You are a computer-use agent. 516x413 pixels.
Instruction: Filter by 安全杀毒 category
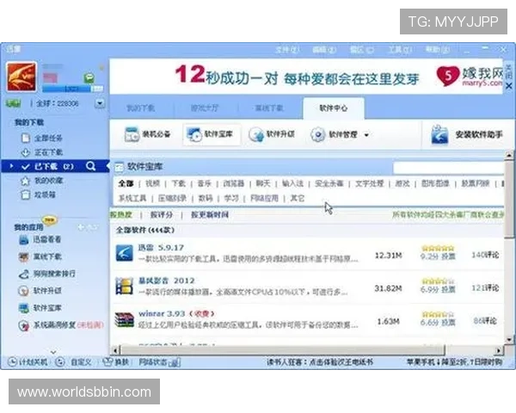click(x=329, y=183)
